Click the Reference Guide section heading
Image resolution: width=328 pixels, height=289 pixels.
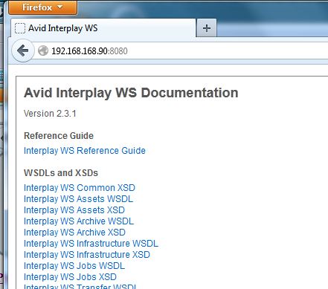[x=59, y=136]
